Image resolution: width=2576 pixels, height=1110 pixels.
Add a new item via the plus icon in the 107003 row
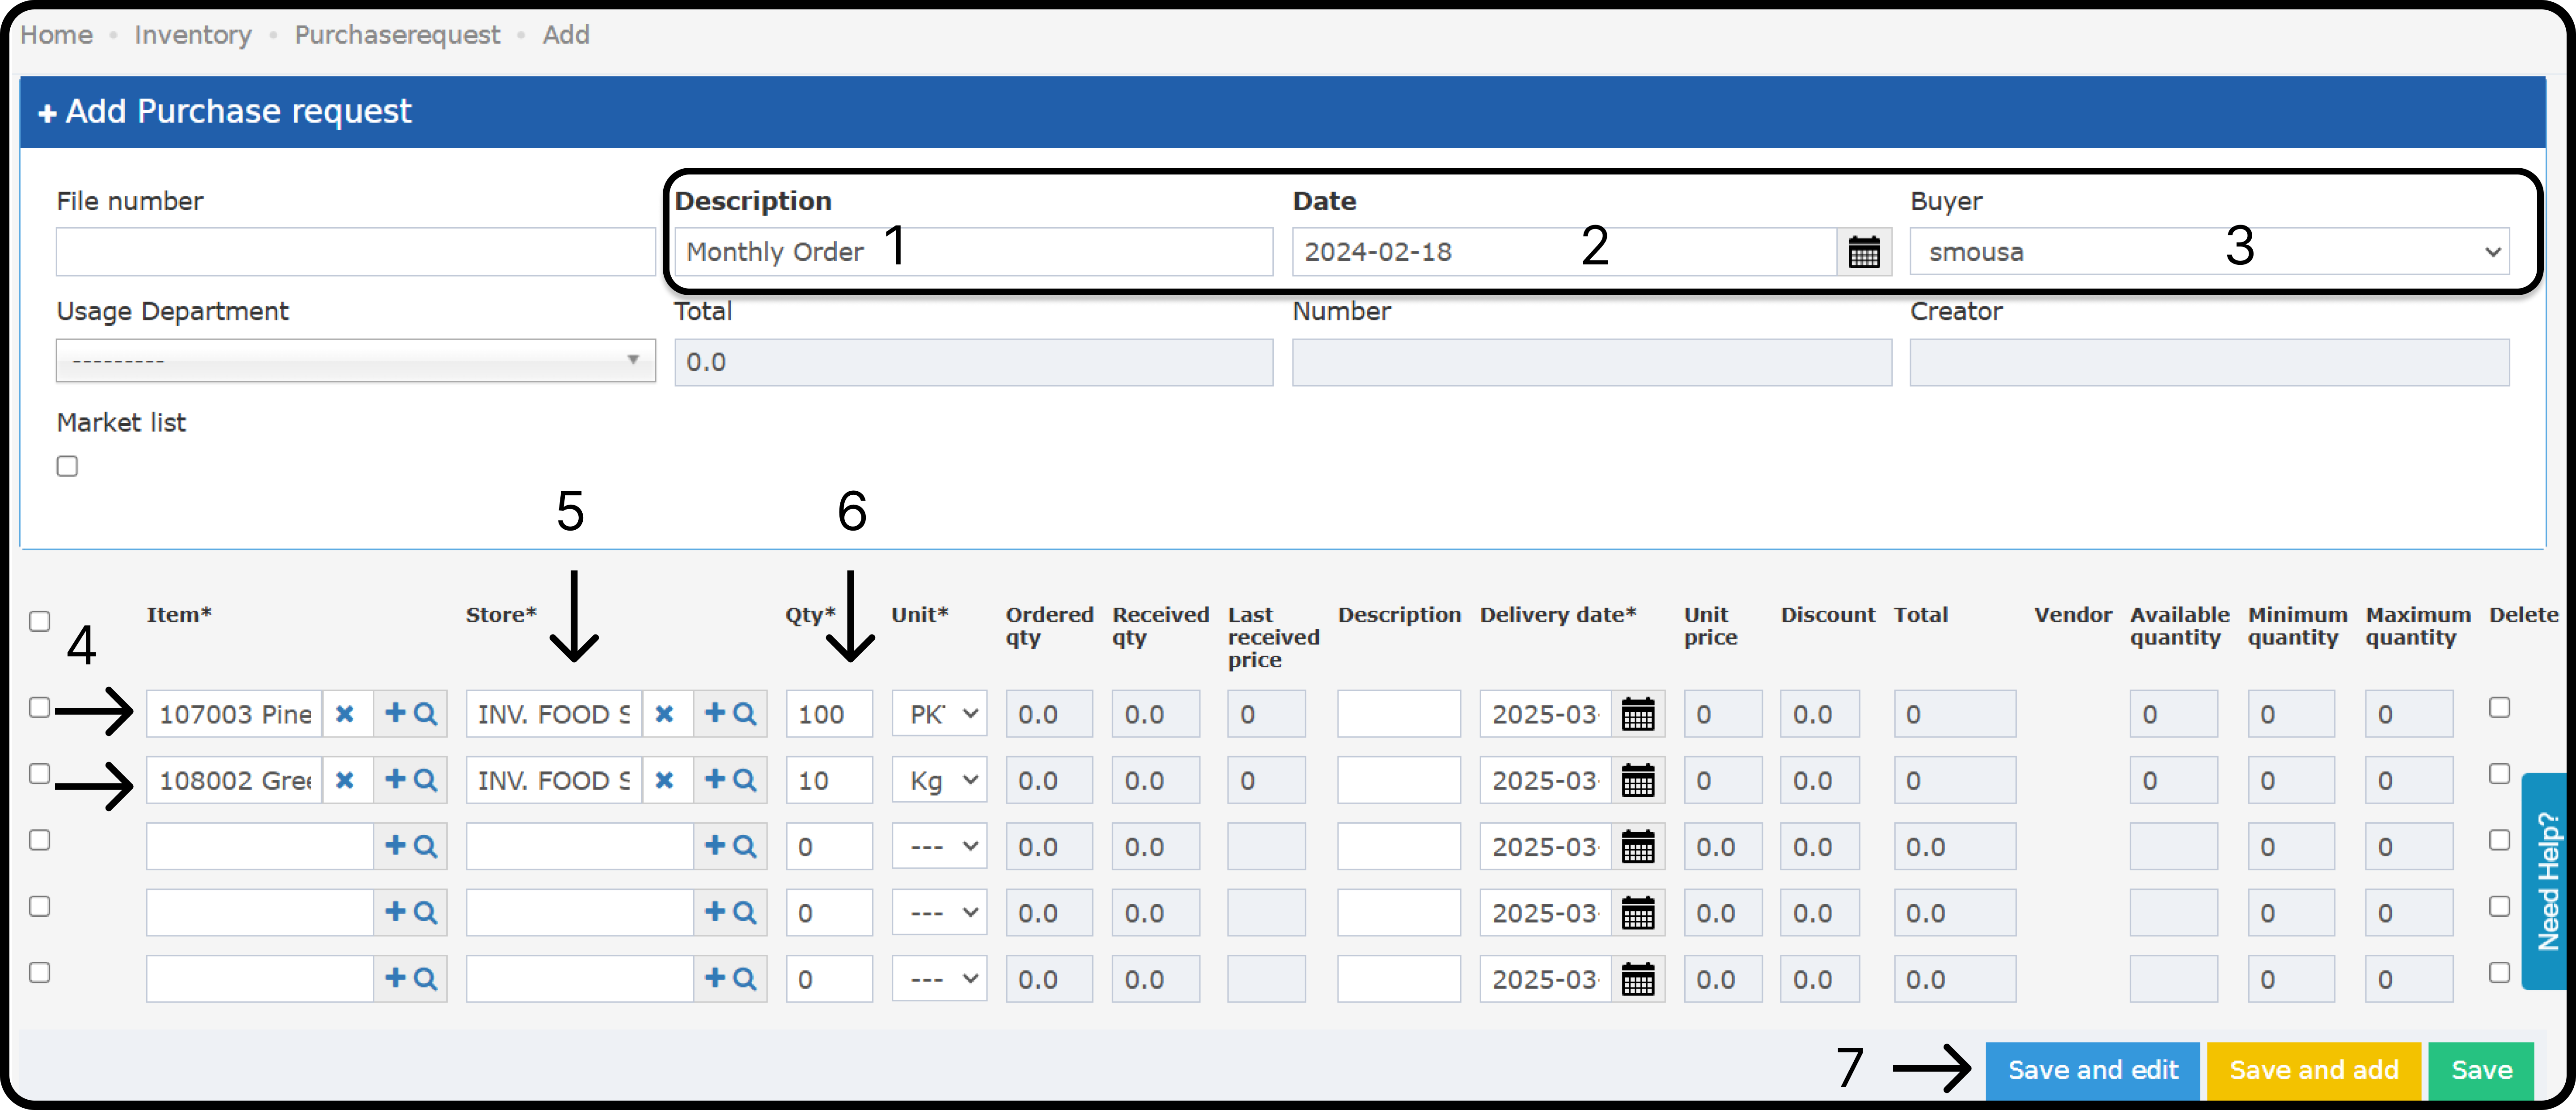click(396, 713)
